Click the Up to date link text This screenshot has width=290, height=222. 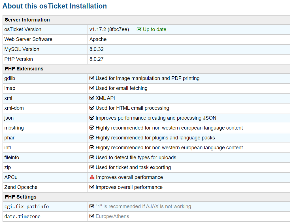pyautogui.click(x=154, y=29)
